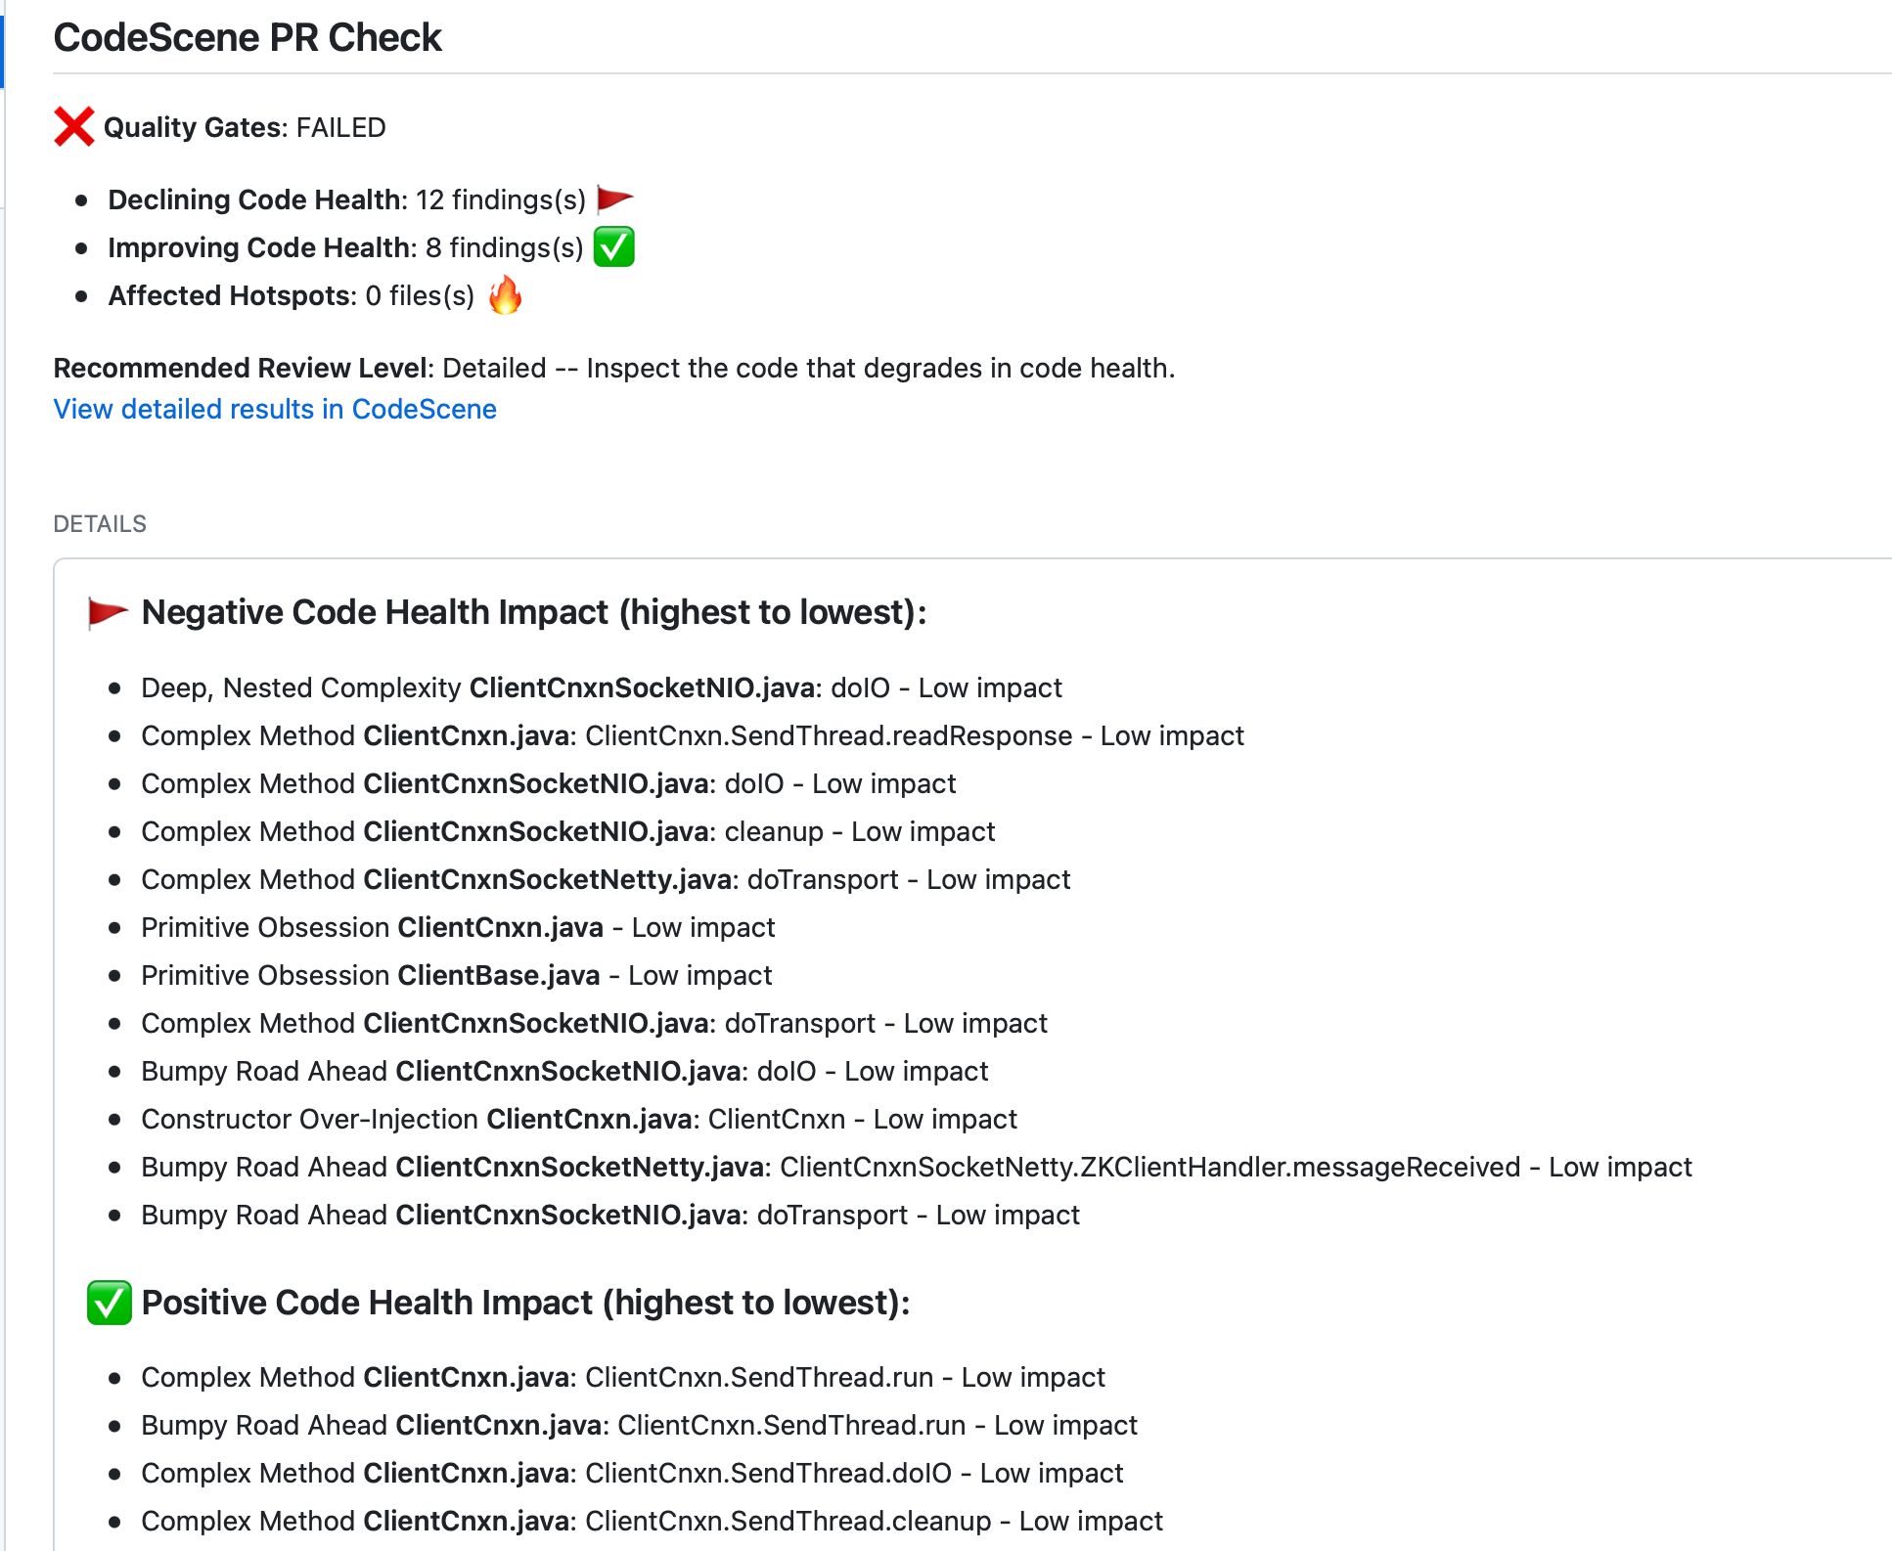Click the ZKClientHandler.messageReceived Bumpy Road finding
The width and height of the screenshot is (1892, 1551).
[x=916, y=1167]
